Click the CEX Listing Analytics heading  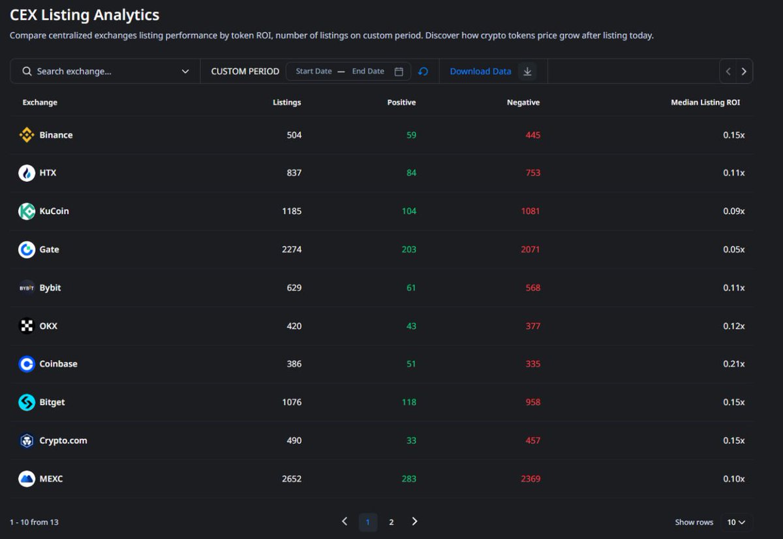(x=85, y=14)
